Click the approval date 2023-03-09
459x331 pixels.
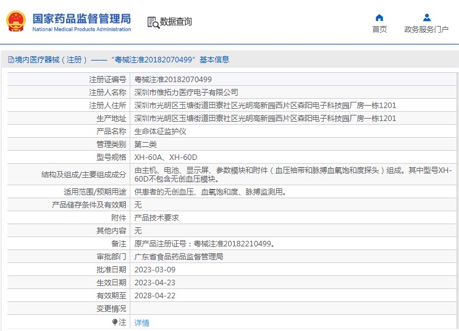coord(155,269)
